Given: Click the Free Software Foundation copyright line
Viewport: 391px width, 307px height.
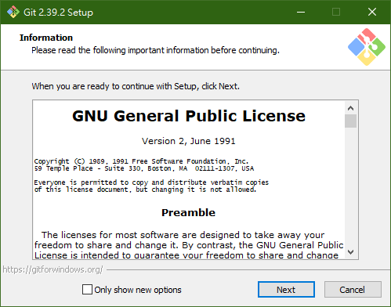Looking at the screenshot, I should (x=141, y=161).
